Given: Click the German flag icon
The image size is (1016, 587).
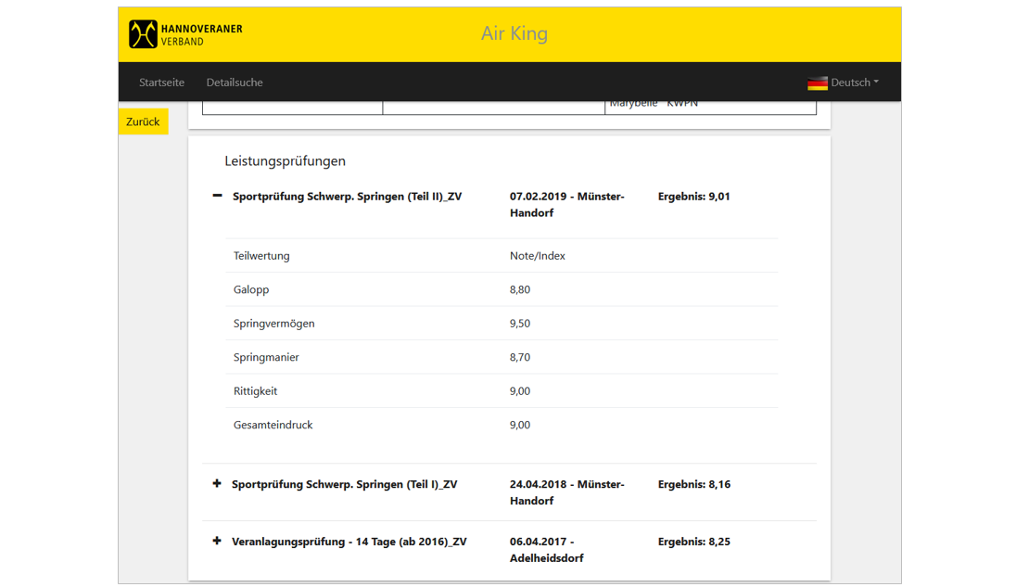Looking at the screenshot, I should (x=817, y=83).
